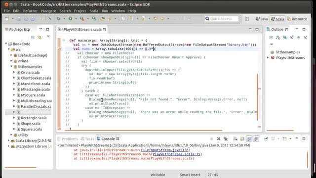Switch to the Java perspective
This screenshot has width=316, height=178.
point(262,19)
